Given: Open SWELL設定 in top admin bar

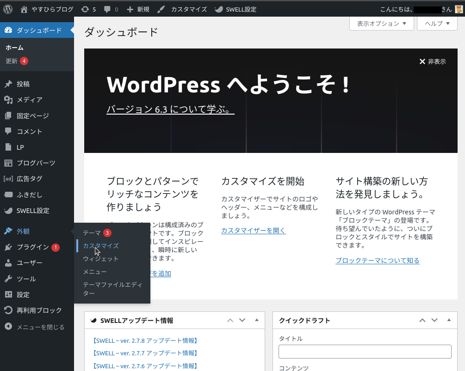Looking at the screenshot, I should click(235, 9).
